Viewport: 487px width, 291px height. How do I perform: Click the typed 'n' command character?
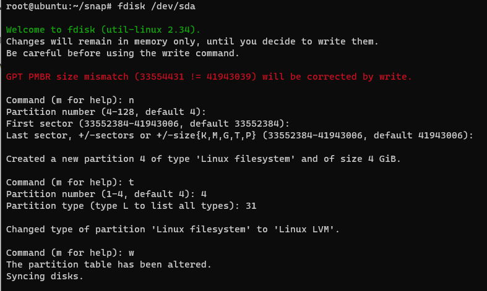pyautogui.click(x=131, y=101)
